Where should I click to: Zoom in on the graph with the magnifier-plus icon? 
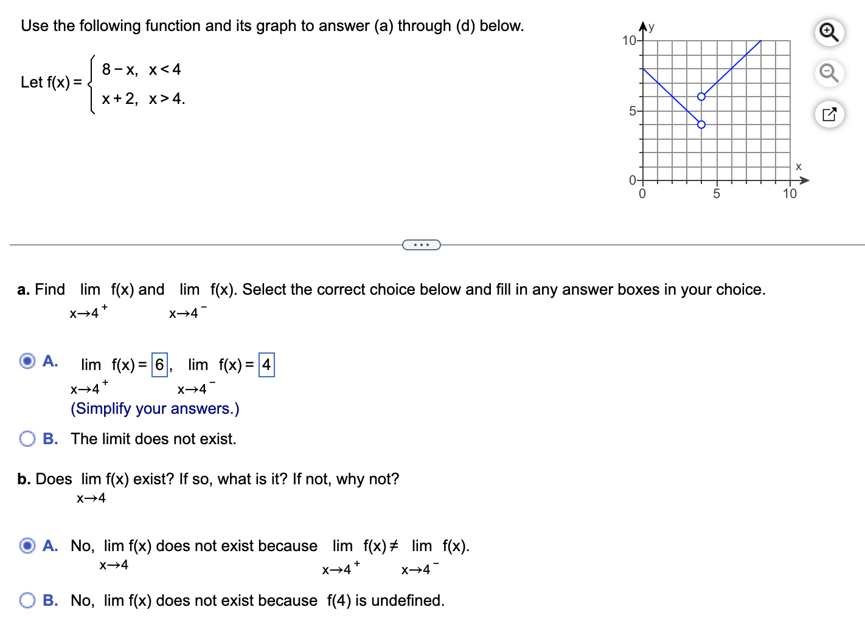click(829, 32)
